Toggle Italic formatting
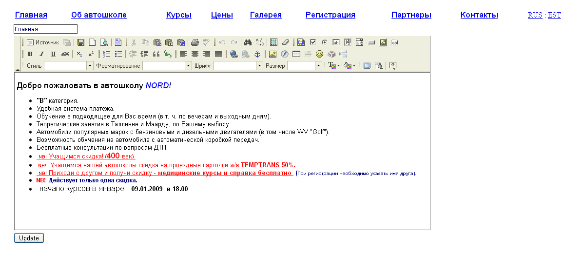Viewport: 584px width, 274px height. pyautogui.click(x=42, y=54)
